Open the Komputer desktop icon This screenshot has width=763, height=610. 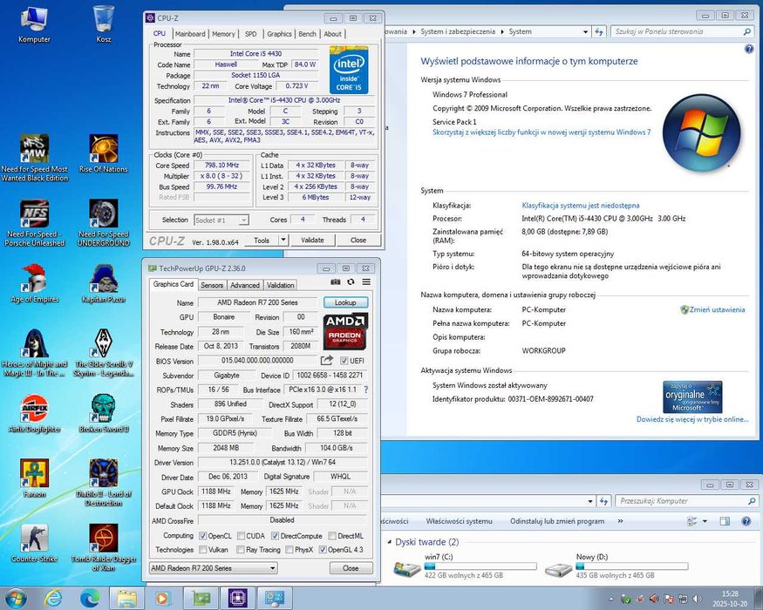34,24
